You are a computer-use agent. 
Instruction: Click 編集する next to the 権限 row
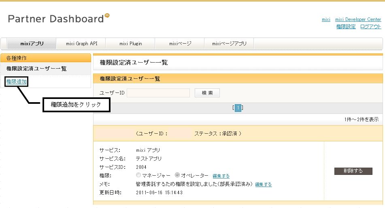[221, 176]
